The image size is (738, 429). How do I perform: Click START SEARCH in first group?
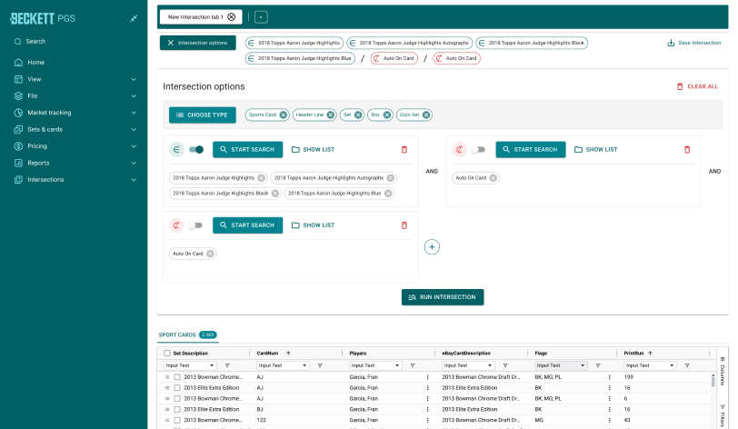click(x=247, y=150)
